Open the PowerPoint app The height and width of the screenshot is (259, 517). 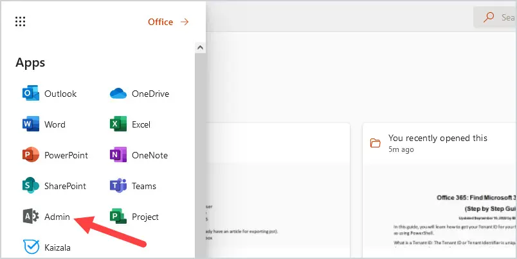pyautogui.click(x=55, y=155)
